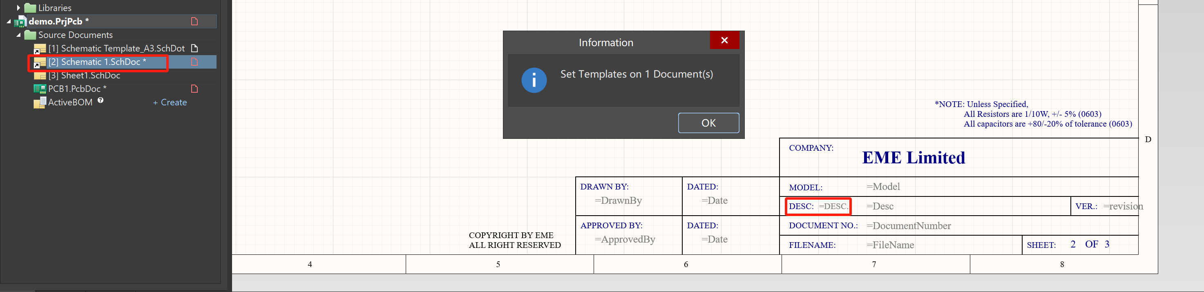Screen dimensions: 1204x292
Task: Click the PCB1.PcbDoc board icon
Action: point(40,89)
